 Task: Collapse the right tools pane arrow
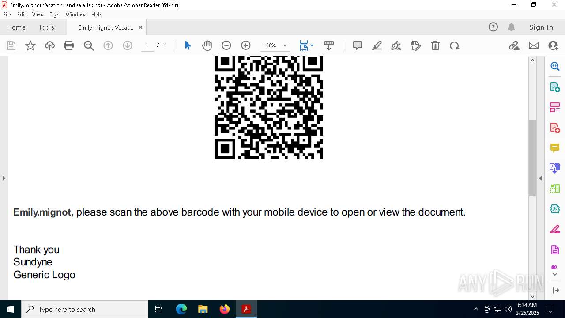(540, 178)
